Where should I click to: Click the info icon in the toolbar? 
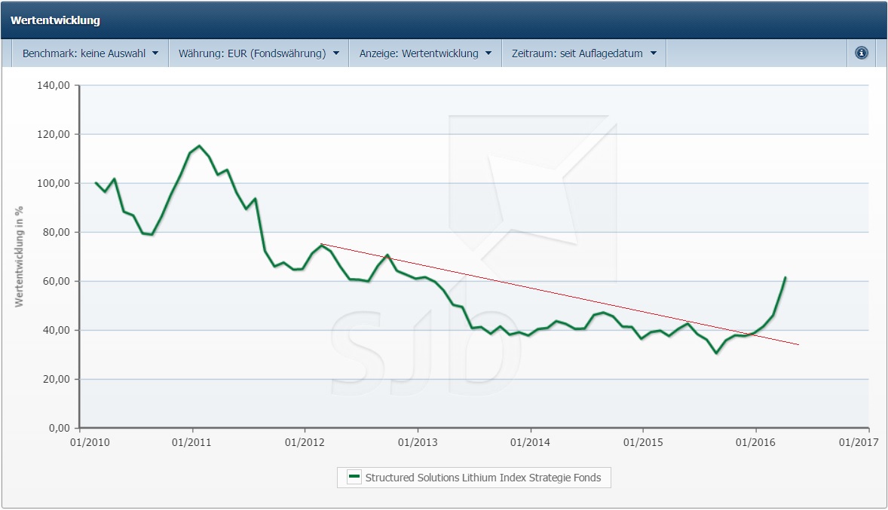[862, 53]
